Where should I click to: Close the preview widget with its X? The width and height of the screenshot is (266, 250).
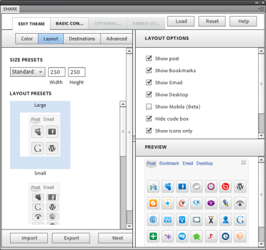click(243, 162)
